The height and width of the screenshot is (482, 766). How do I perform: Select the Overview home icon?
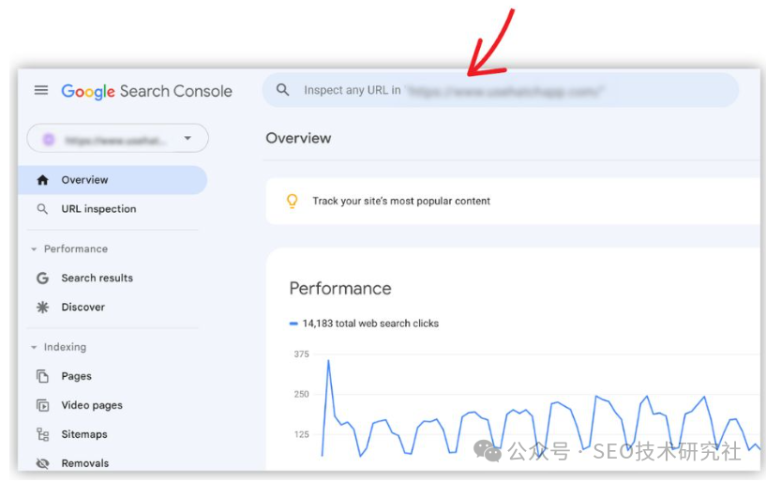42,180
